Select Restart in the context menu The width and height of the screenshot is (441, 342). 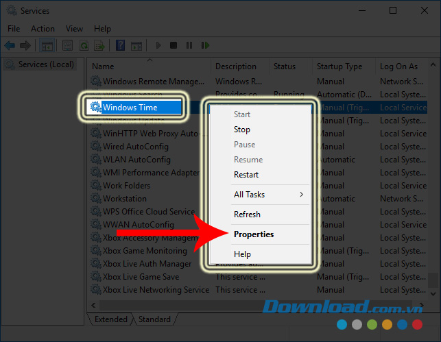tap(246, 175)
